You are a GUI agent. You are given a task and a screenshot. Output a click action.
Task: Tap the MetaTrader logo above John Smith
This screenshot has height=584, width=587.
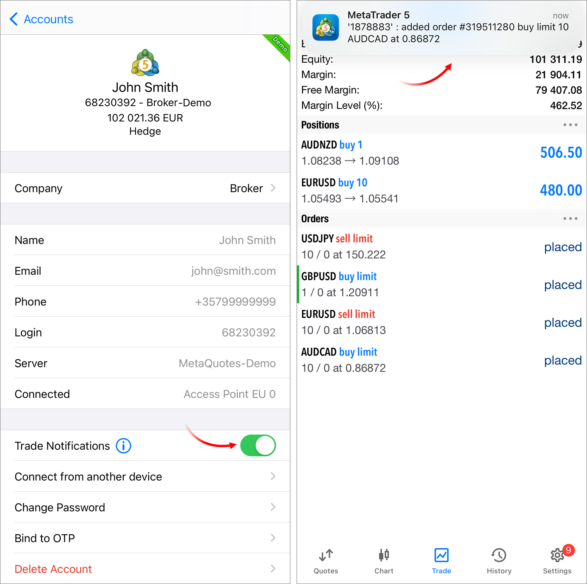coord(145,63)
